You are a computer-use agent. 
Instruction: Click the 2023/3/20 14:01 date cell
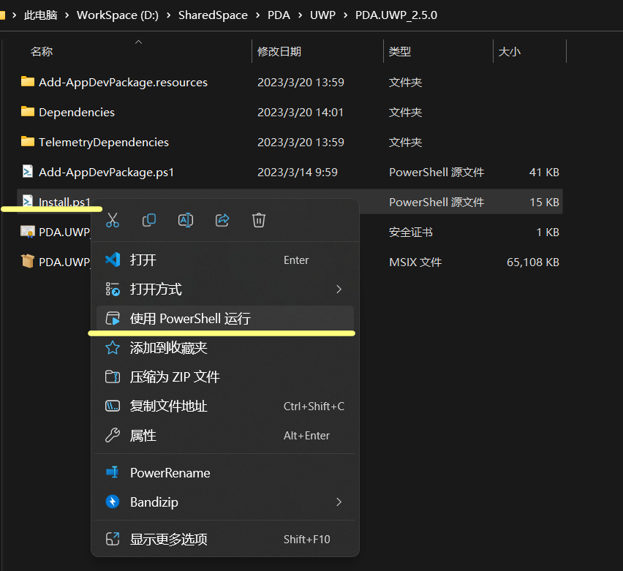point(300,112)
